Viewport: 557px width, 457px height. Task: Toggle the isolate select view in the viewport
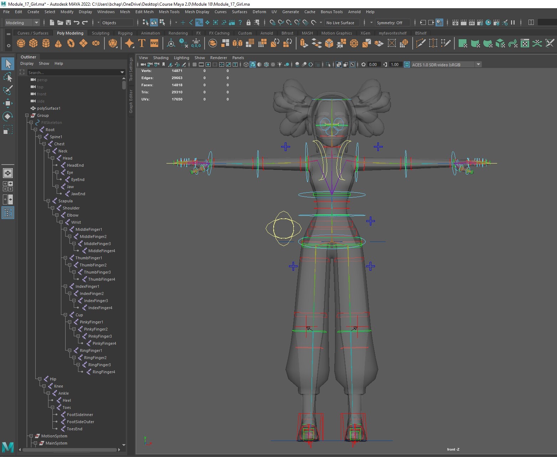tap(328, 64)
